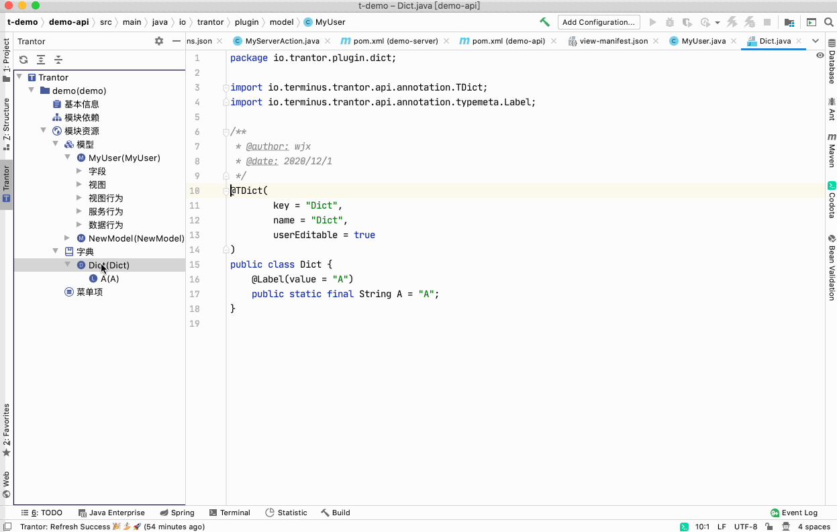Open the Event Log

[x=794, y=513]
